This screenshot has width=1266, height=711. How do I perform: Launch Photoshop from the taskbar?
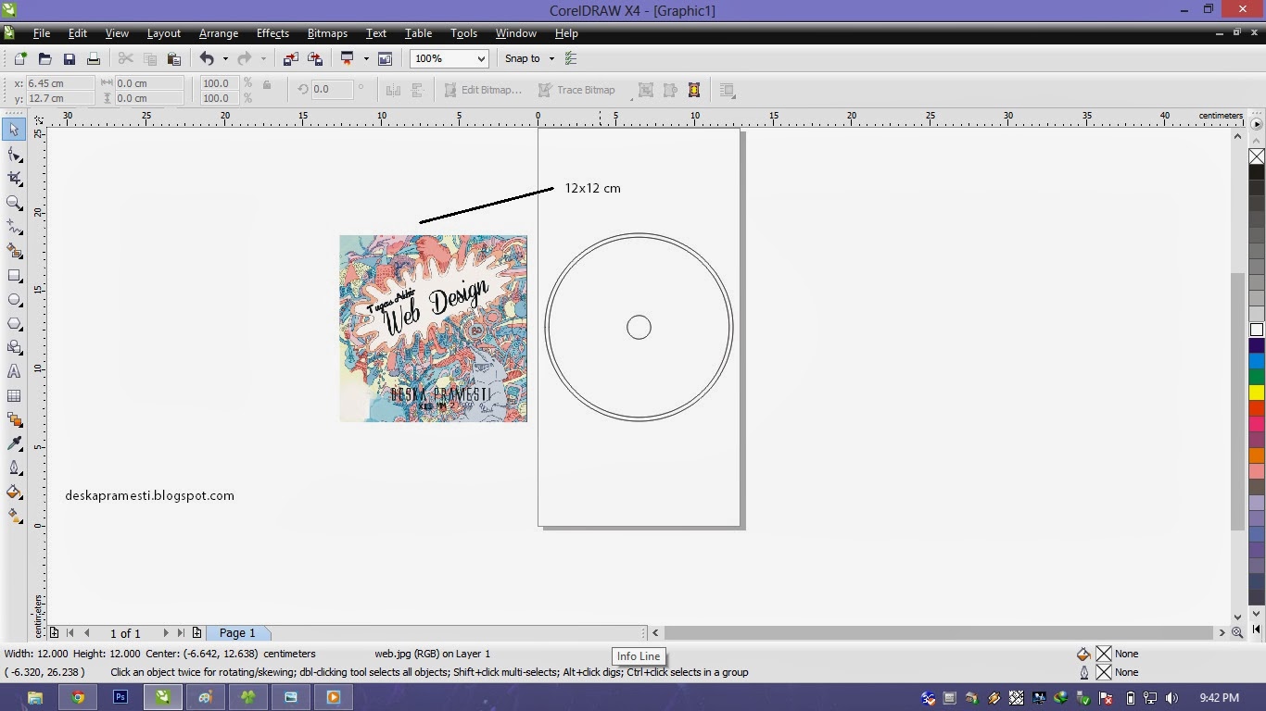click(x=120, y=697)
